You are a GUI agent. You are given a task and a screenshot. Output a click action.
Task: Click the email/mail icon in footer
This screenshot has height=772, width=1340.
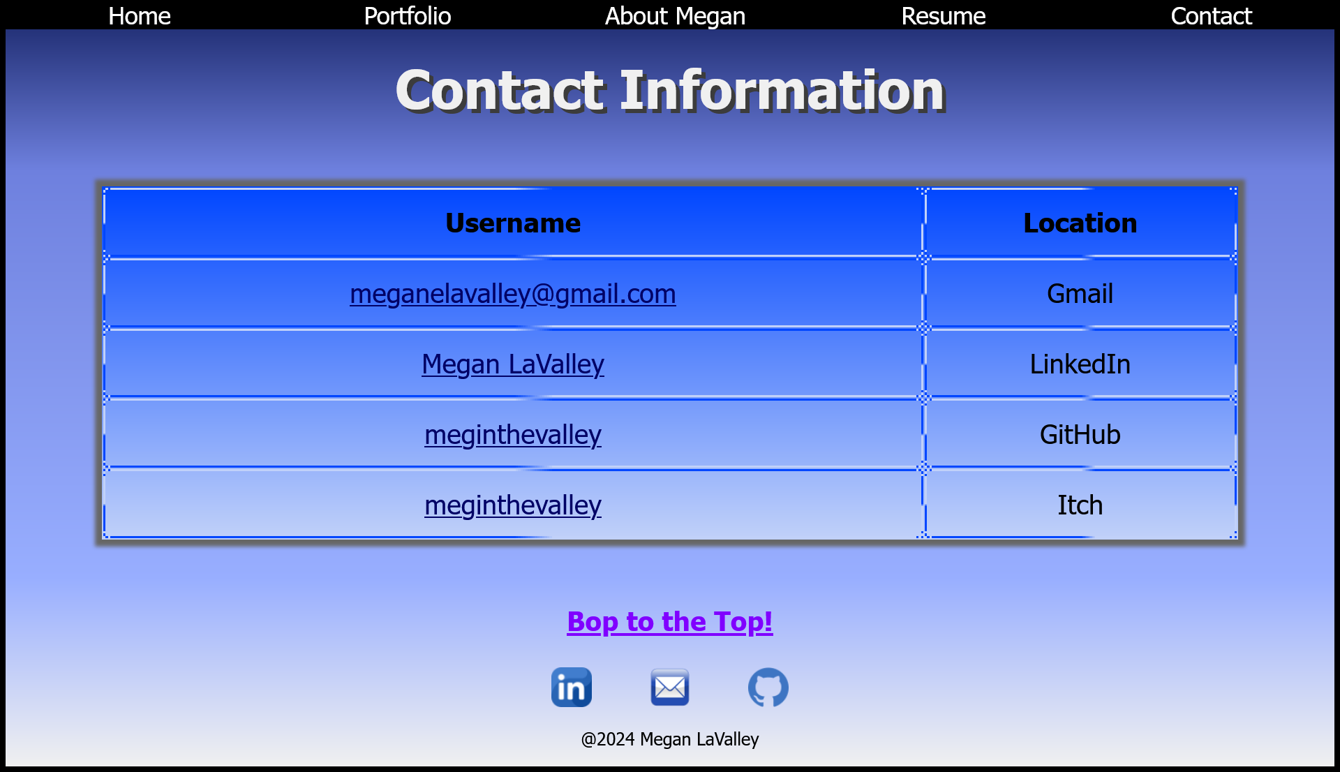670,686
